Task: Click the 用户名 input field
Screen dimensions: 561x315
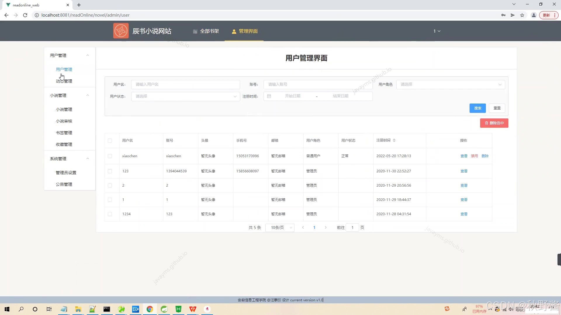Action: tap(186, 85)
